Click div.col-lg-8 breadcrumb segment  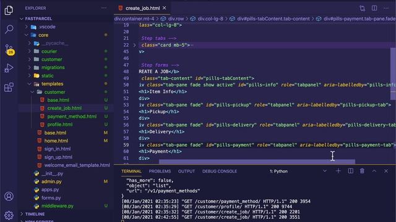click(210, 19)
